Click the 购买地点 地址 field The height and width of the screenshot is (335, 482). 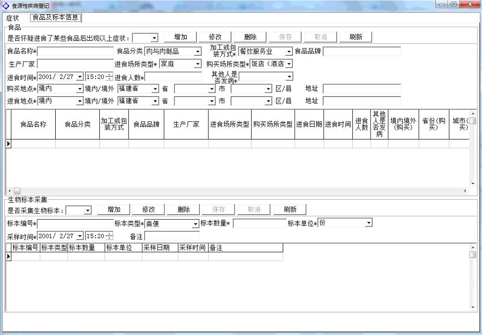click(x=361, y=89)
